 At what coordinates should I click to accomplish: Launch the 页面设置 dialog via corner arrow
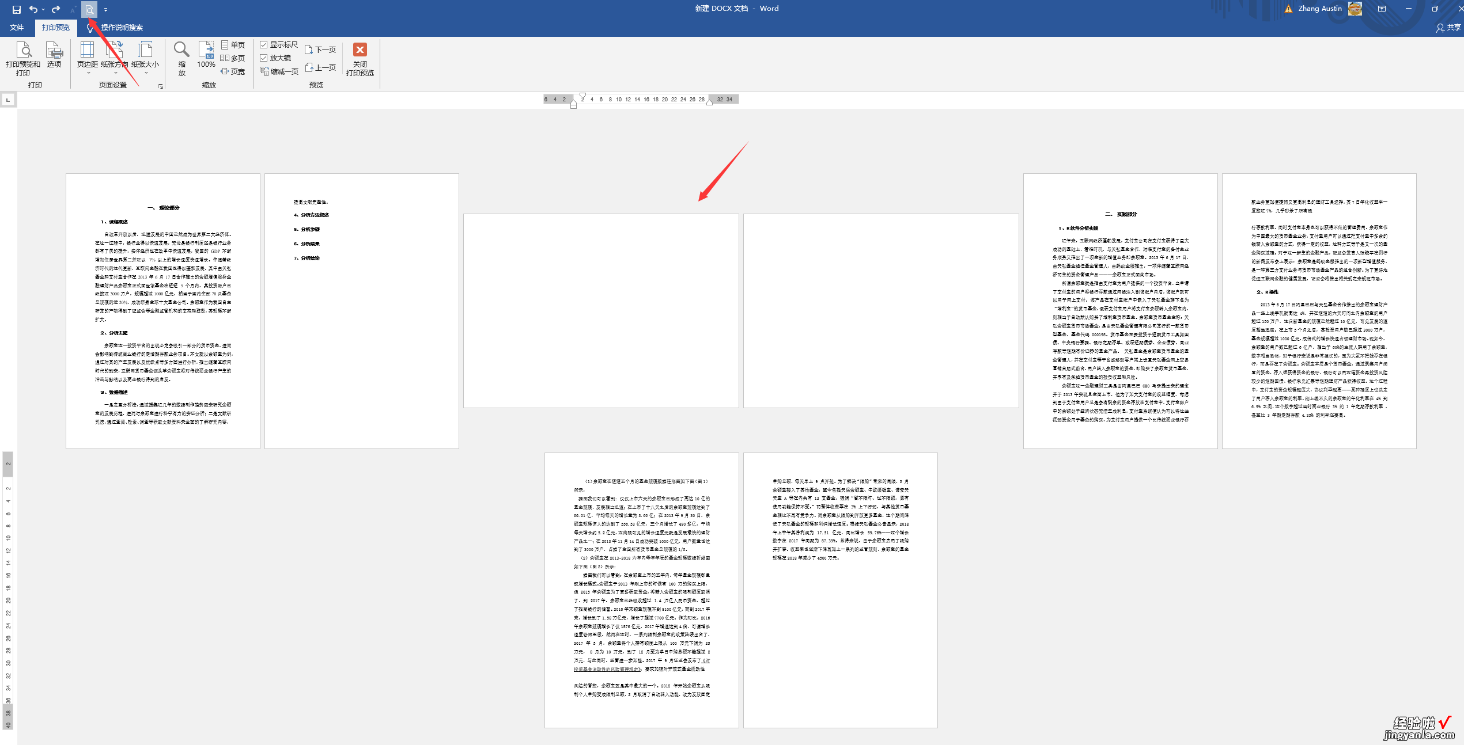pyautogui.click(x=161, y=86)
